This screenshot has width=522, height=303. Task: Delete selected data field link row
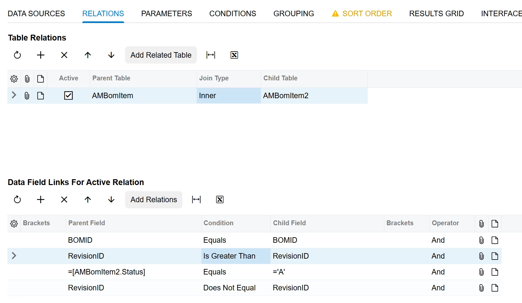click(64, 200)
